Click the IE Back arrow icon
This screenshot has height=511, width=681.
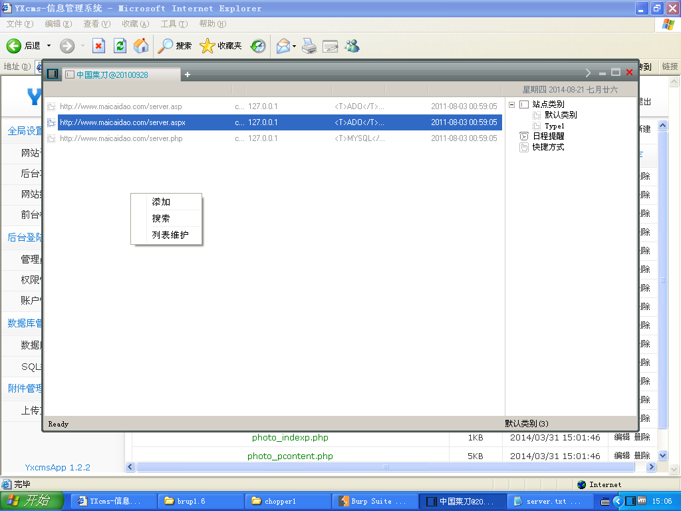coord(14,46)
